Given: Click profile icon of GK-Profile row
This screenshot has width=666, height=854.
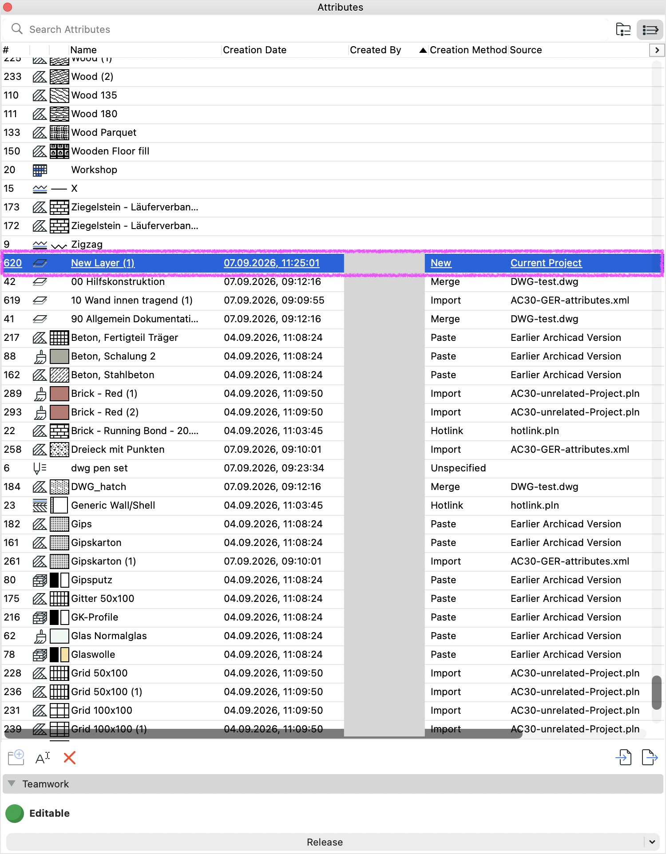Looking at the screenshot, I should pos(40,617).
